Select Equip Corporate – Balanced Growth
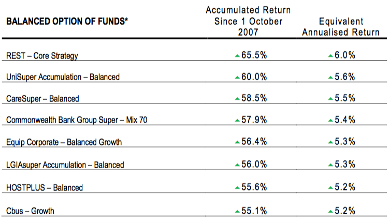Screen dimensions: 389x223 coord(64,143)
